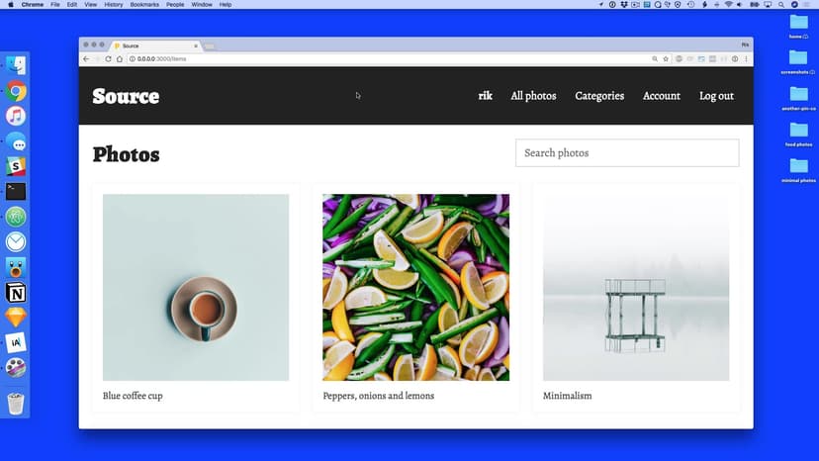Open the Blue coffee cup photo
819x461 pixels.
click(196, 287)
